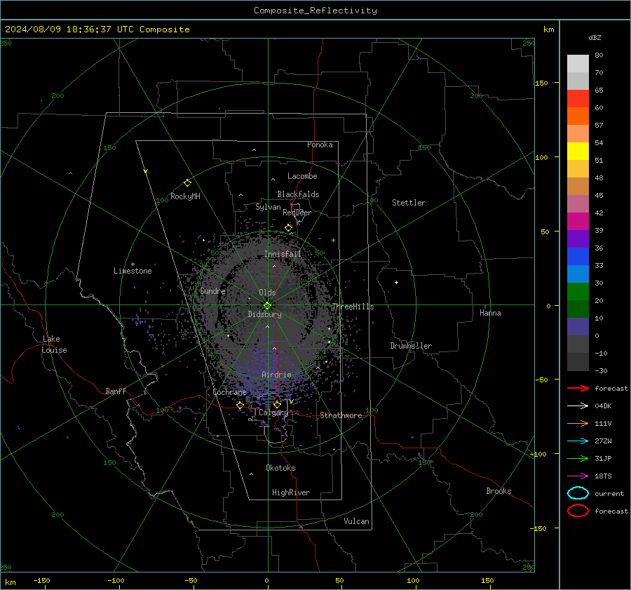
Task: Click the Lacombe city label
Action: click(x=302, y=176)
